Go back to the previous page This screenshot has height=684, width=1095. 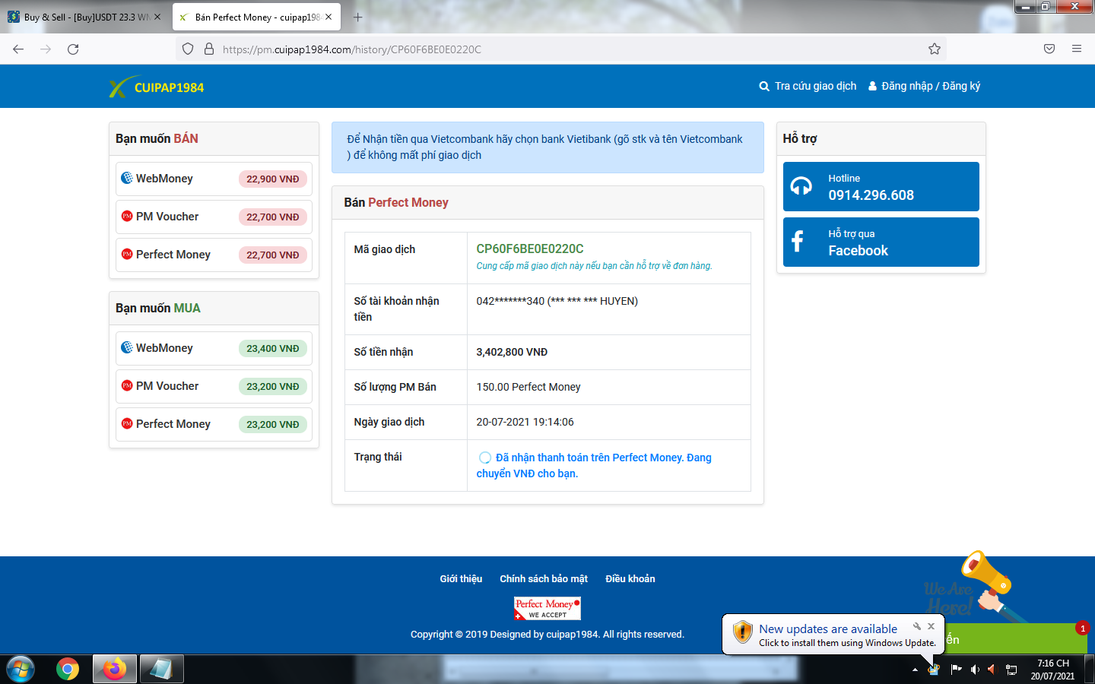[18, 49]
